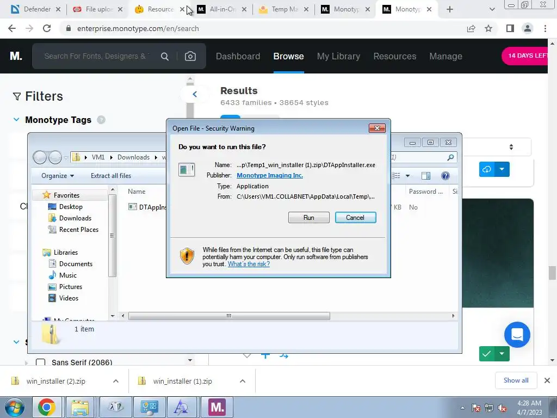Image resolution: width=557 pixels, height=418 pixels.
Task: Click the blue cloud download button
Action: point(487,169)
